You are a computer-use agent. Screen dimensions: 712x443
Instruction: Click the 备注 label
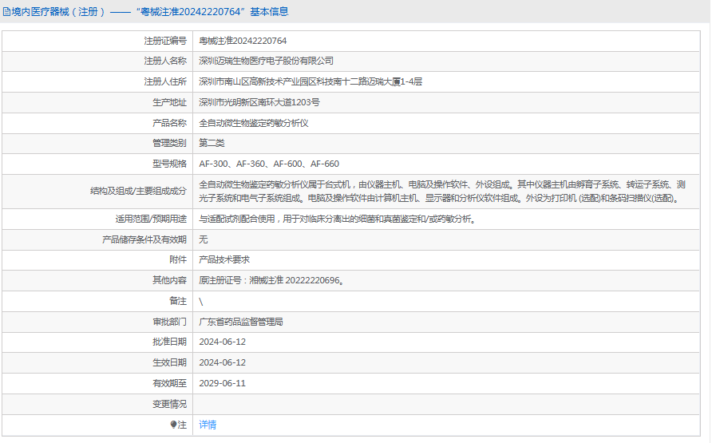pyautogui.click(x=177, y=302)
